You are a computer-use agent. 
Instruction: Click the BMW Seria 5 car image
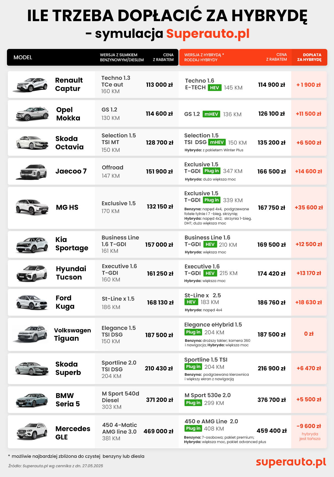point(31,400)
